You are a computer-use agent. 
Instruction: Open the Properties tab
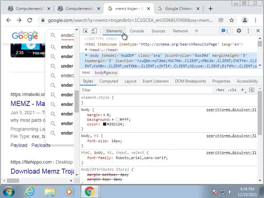[x=221, y=81]
